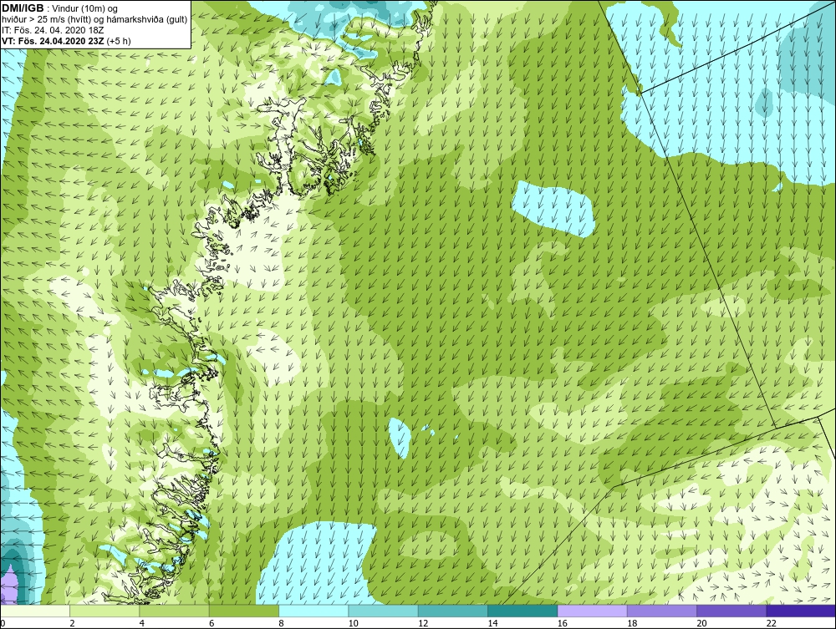Click the 'VT: Fös. 24.04.2020 23Z' line

pyautogui.click(x=54, y=40)
